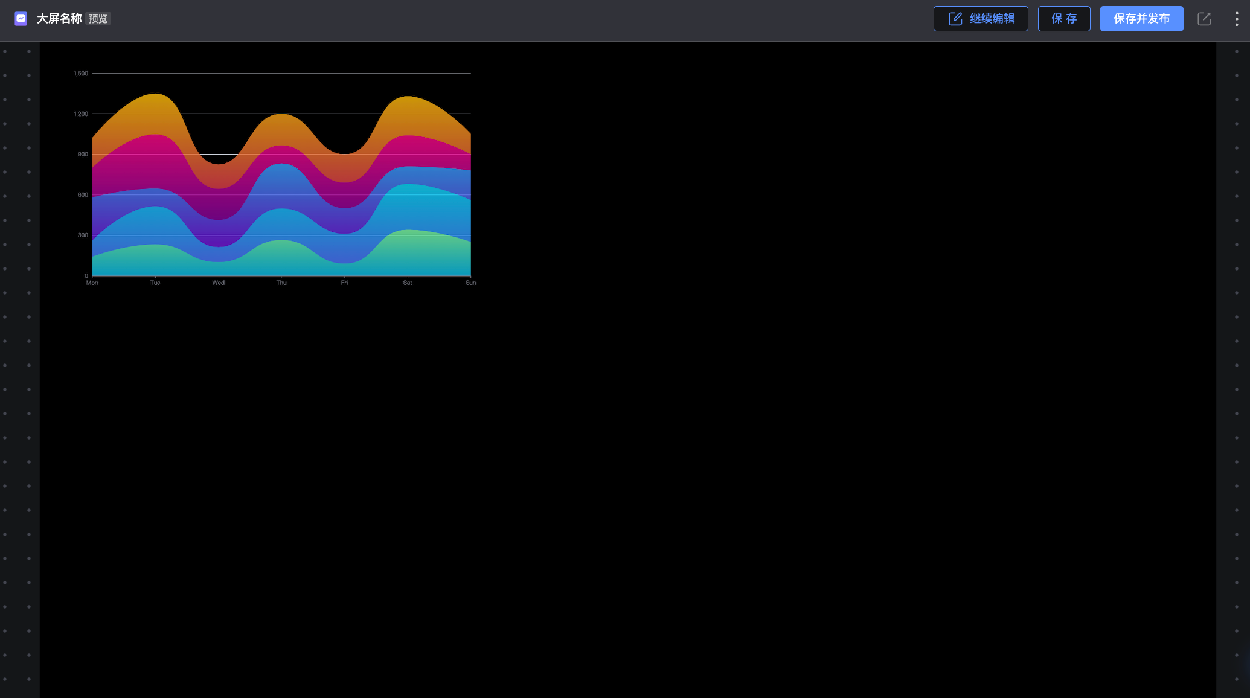Screen dimensions: 1250x698
Task: Click the 大屏名称 dashboard title
Action: tap(59, 19)
